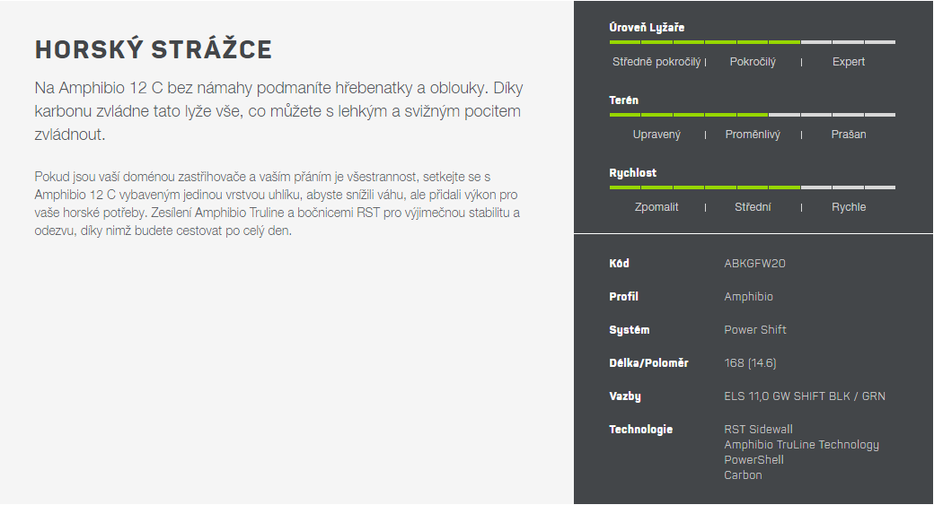Click the 168 (14.6) length value
934x505 pixels.
pos(751,363)
